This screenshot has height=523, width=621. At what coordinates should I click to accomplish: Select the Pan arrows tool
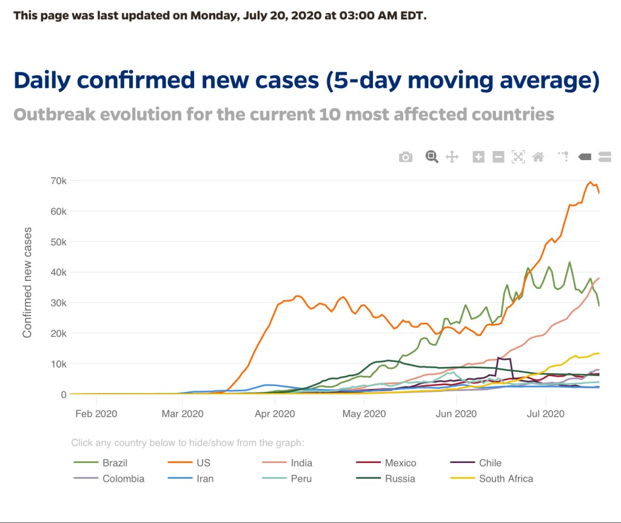[x=452, y=157]
